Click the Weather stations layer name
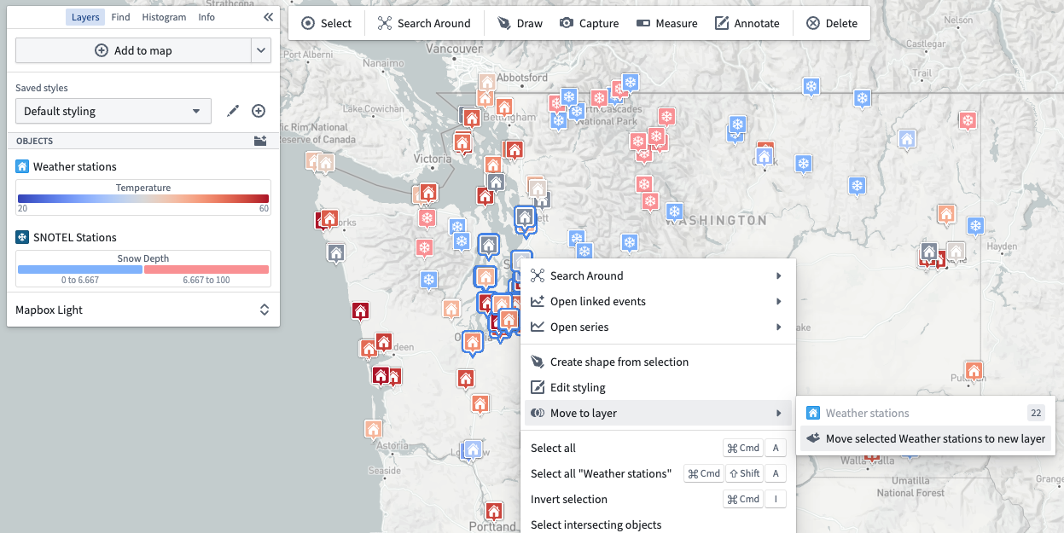 pyautogui.click(x=75, y=166)
